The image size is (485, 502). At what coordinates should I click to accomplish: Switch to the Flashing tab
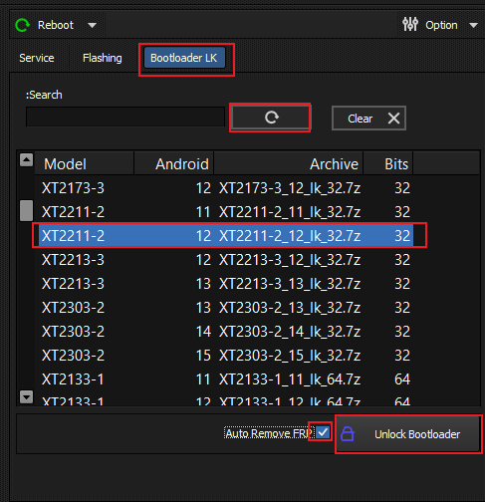(x=103, y=58)
